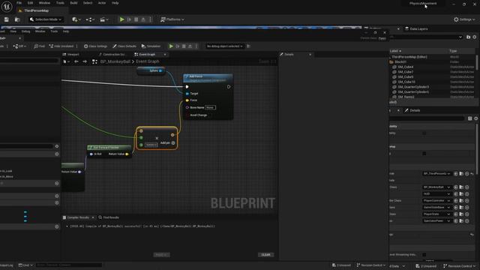
Task: Click Return Value pin of Get Forward Vector
Action: tap(127, 154)
